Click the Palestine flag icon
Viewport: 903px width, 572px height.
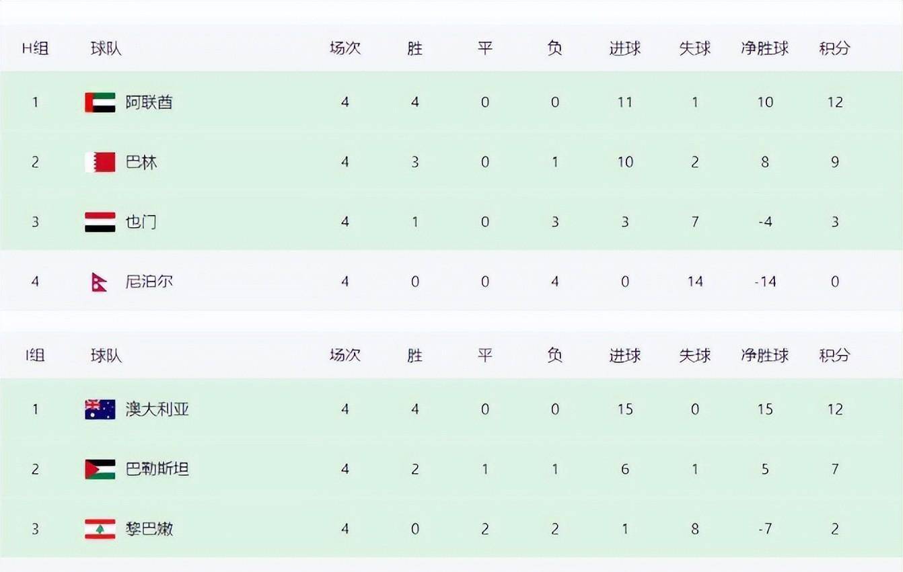(100, 469)
